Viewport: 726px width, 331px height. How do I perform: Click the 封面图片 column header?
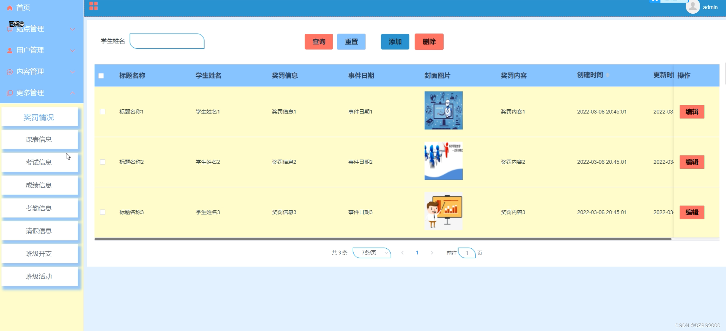click(437, 75)
